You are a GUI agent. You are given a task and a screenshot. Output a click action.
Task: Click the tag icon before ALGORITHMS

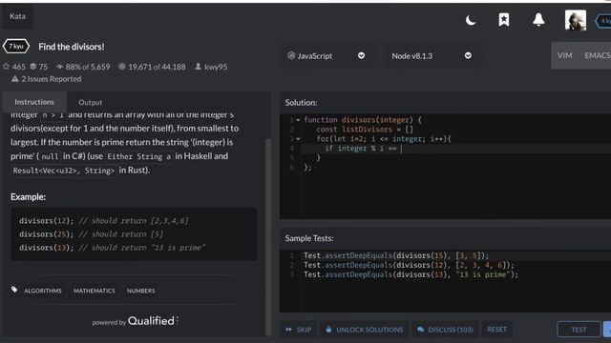[x=14, y=290]
